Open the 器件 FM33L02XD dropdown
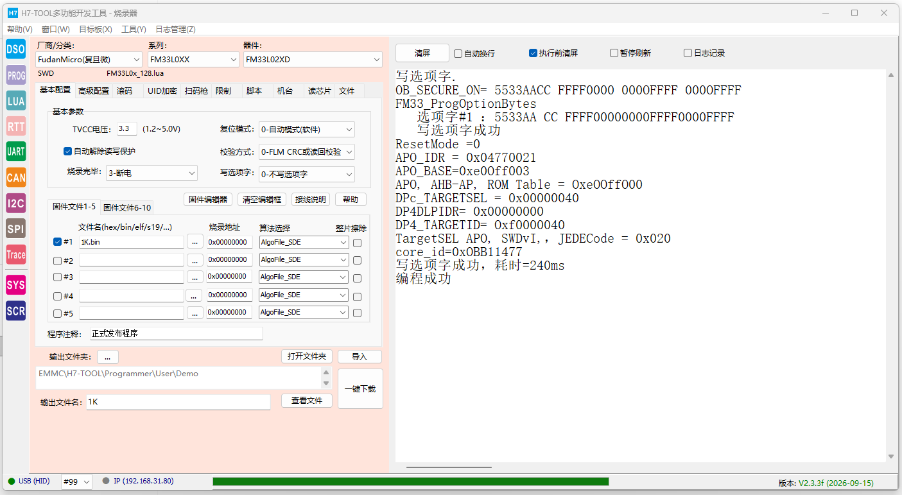The image size is (902, 495). [x=313, y=60]
